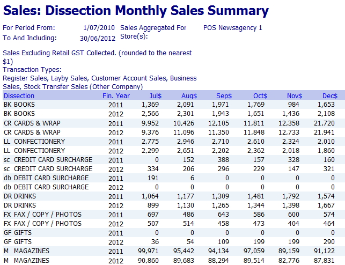Select LL CONFECTIONERY 2011 row label
The height and width of the screenshot is (265, 345).
34,142
